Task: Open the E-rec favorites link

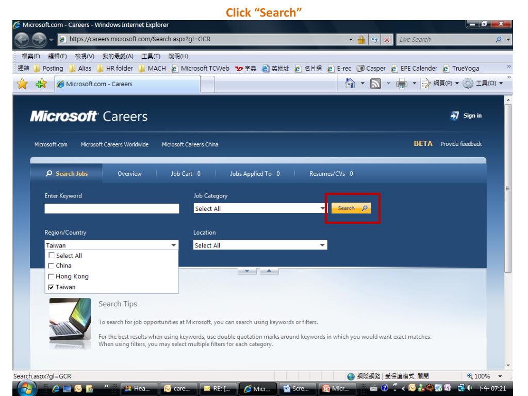Action: [x=339, y=69]
